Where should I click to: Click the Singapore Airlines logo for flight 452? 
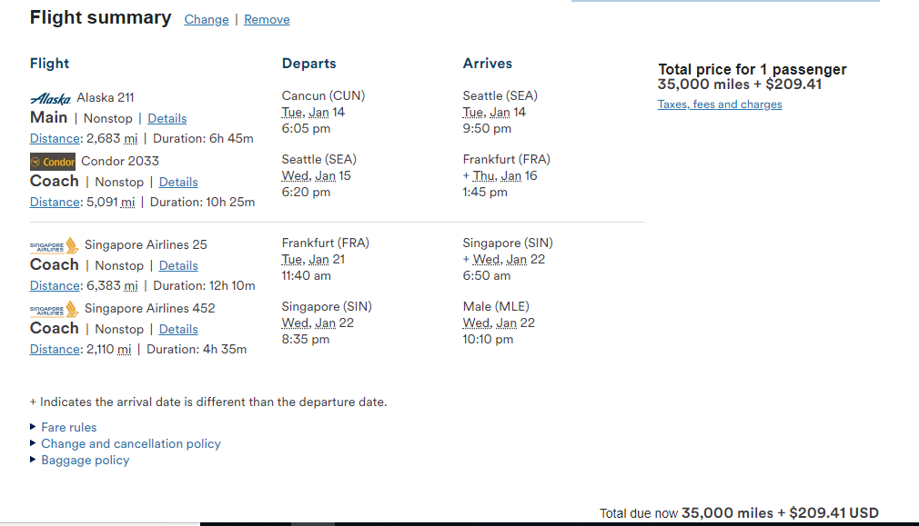click(x=55, y=309)
